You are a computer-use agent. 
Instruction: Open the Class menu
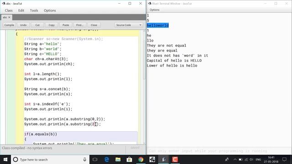tap(9, 10)
